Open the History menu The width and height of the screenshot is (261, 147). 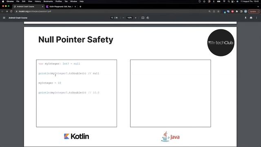[x=38, y=1]
